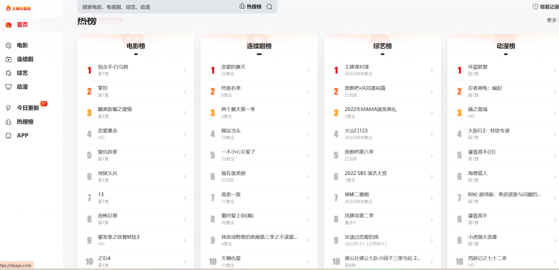This screenshot has height=270, width=559.
Task: Expand chevron next to 恋爱的夏天
Action: (x=308, y=70)
